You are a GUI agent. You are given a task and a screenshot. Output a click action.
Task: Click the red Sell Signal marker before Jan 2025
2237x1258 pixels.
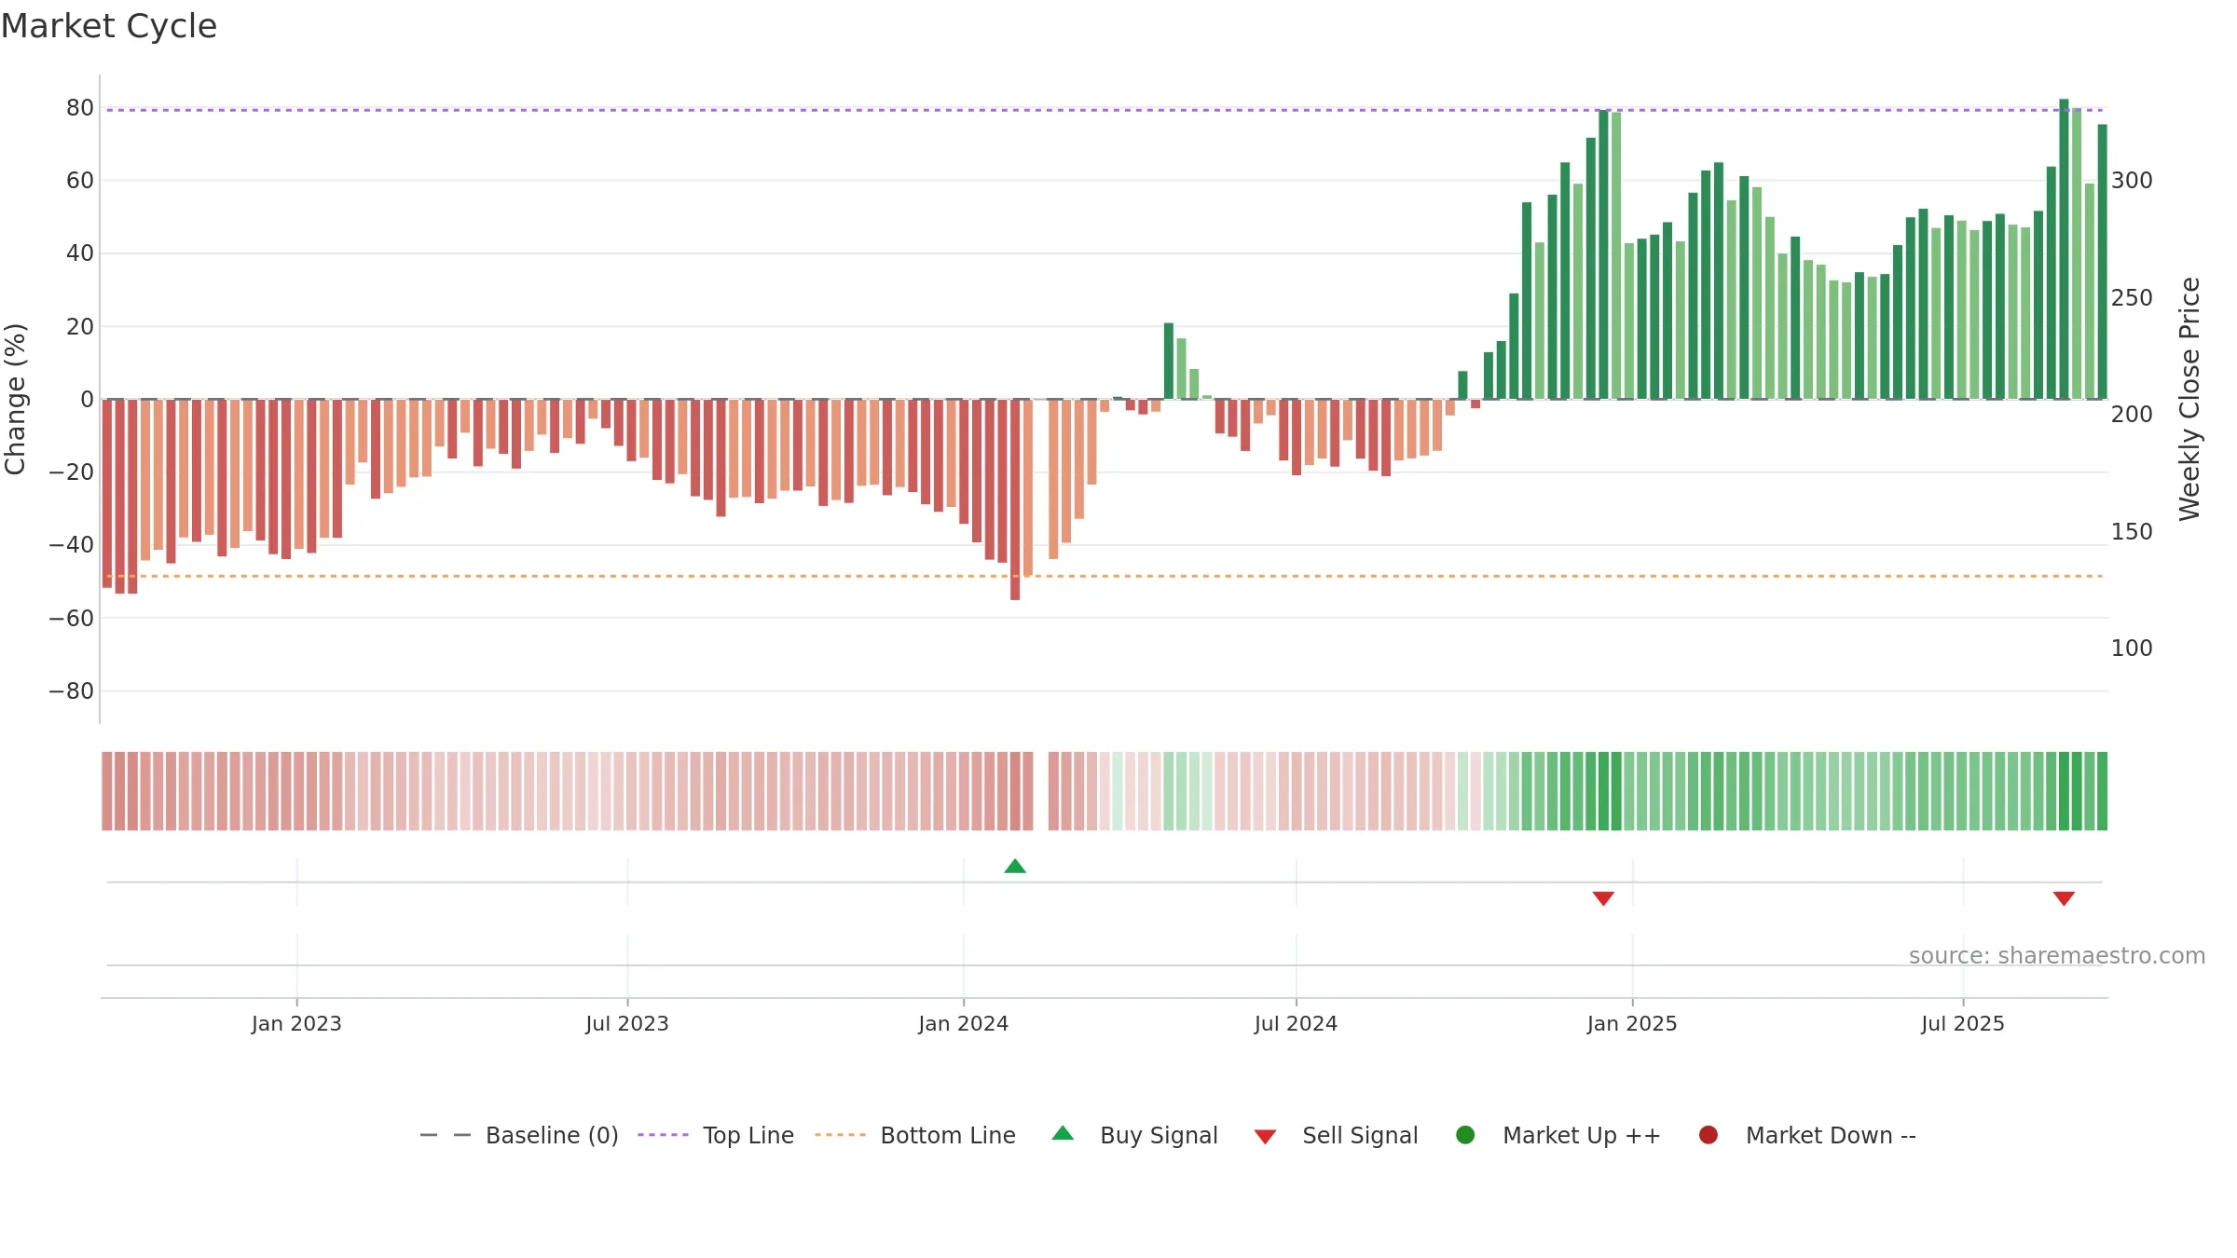1603,898
